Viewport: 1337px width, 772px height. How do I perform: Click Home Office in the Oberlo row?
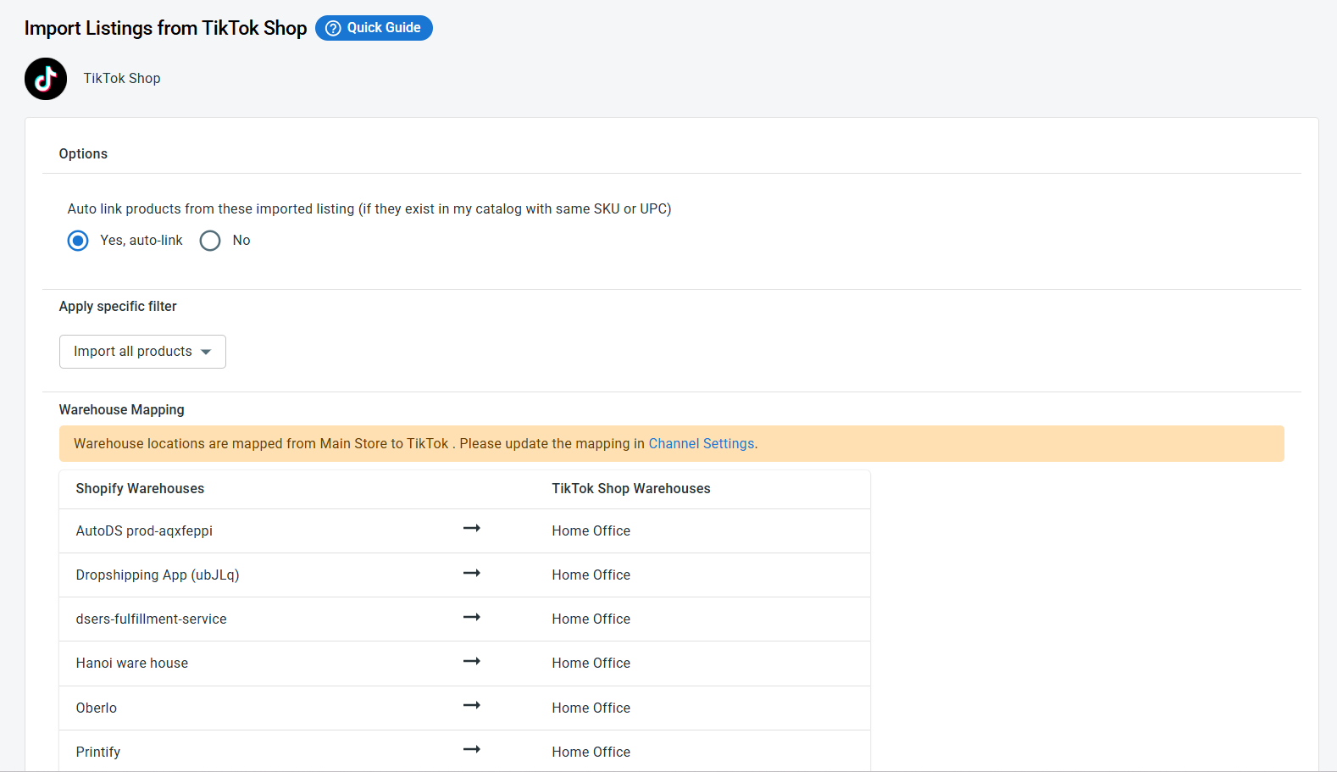click(x=591, y=708)
